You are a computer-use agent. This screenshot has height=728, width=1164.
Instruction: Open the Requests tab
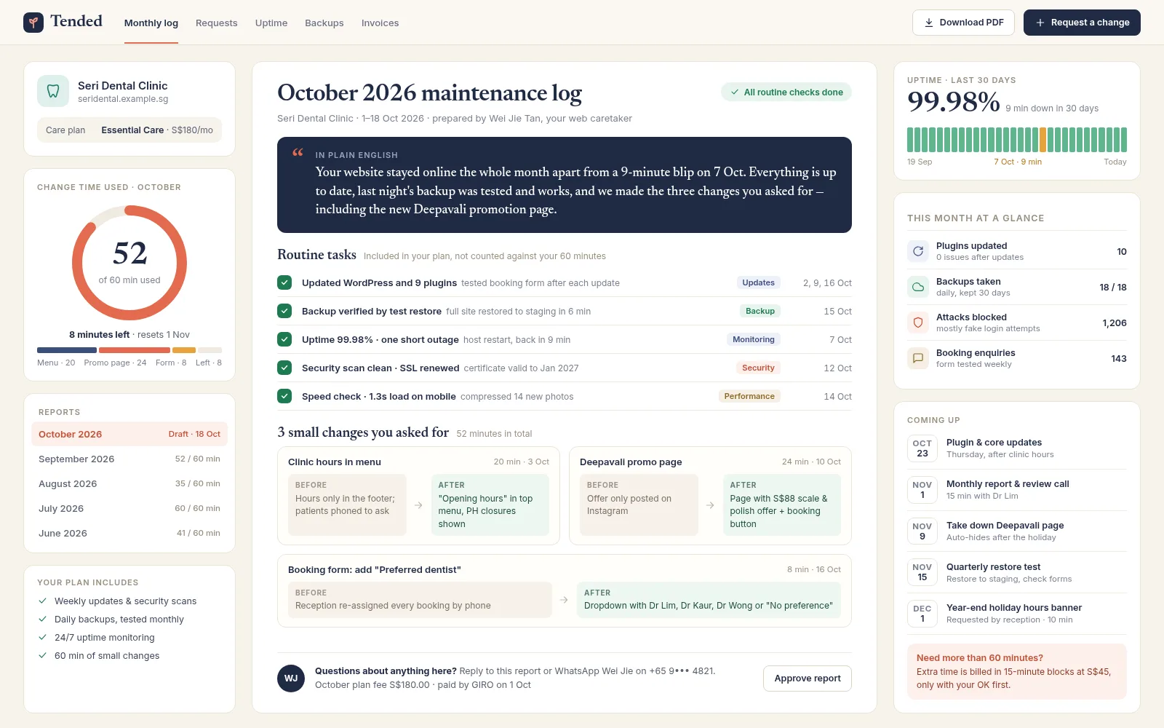tap(217, 23)
